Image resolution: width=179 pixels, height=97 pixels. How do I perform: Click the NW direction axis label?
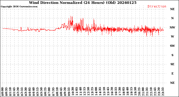(172, 27)
